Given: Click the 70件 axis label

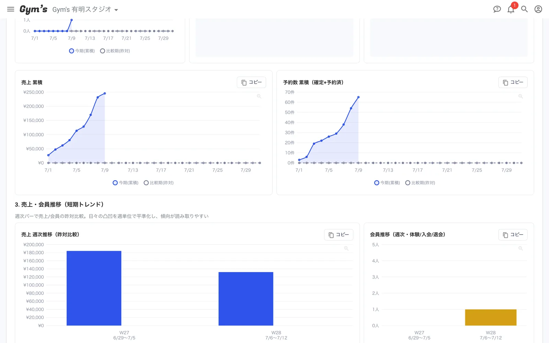Looking at the screenshot, I should (x=290, y=92).
